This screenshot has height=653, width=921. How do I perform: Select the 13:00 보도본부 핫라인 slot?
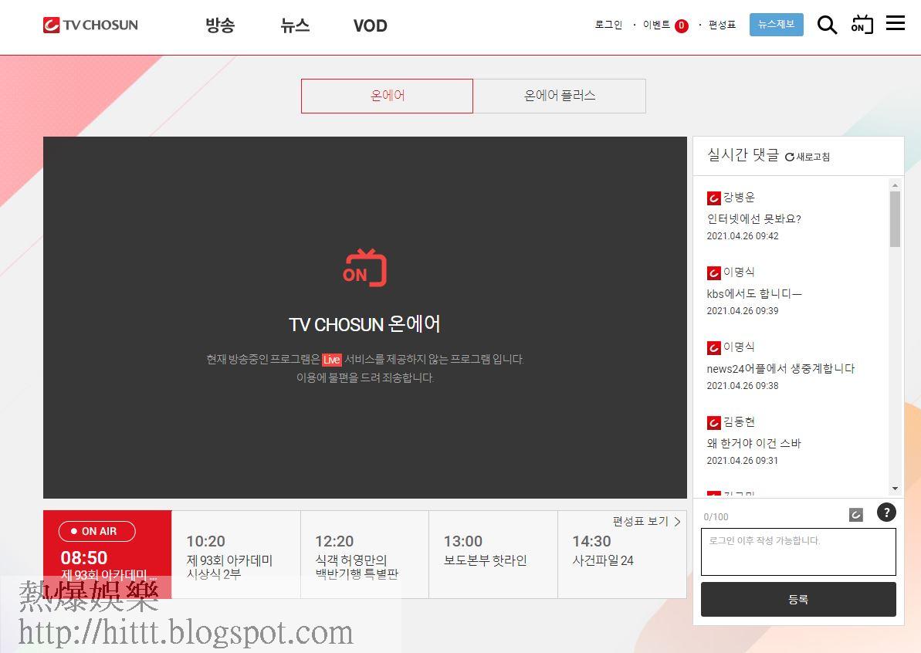tap(493, 554)
